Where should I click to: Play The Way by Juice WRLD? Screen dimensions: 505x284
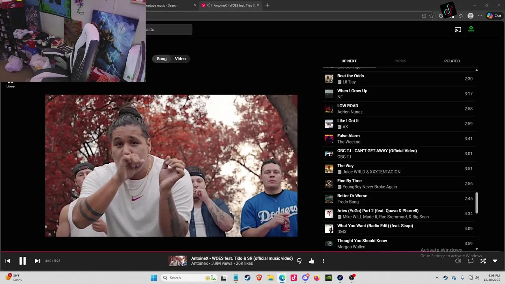pos(398,169)
